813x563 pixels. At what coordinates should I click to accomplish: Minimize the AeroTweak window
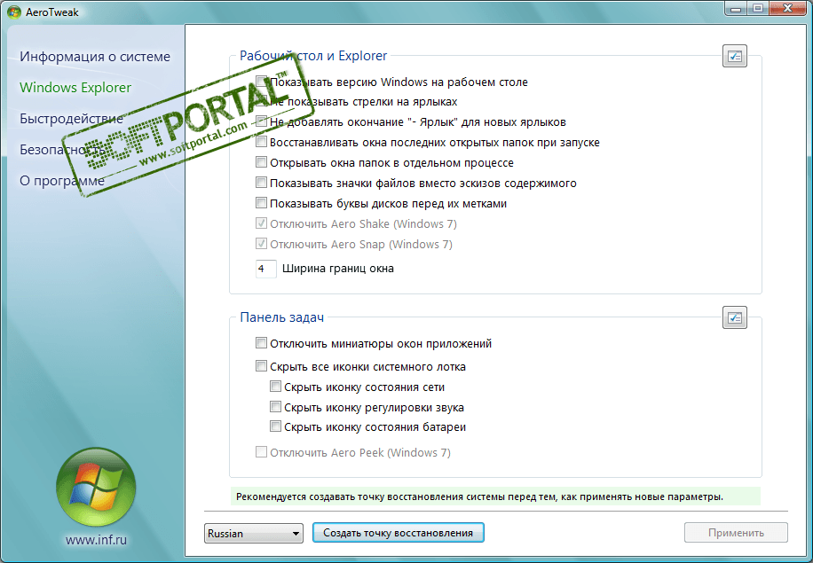(735, 8)
